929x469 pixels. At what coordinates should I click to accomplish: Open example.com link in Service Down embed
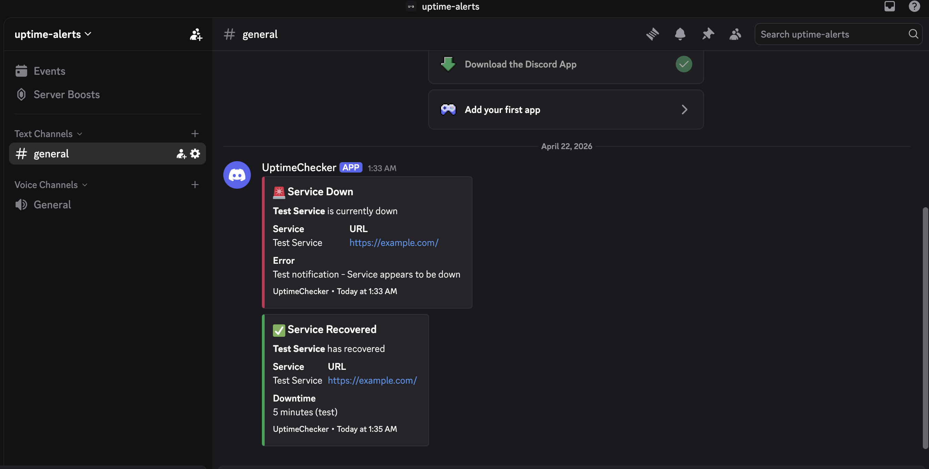(x=394, y=243)
